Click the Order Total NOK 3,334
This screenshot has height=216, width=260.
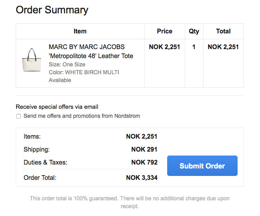[142, 178]
